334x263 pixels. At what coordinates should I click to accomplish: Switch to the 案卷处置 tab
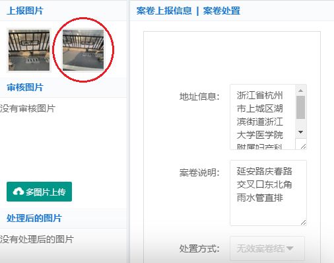pos(221,11)
